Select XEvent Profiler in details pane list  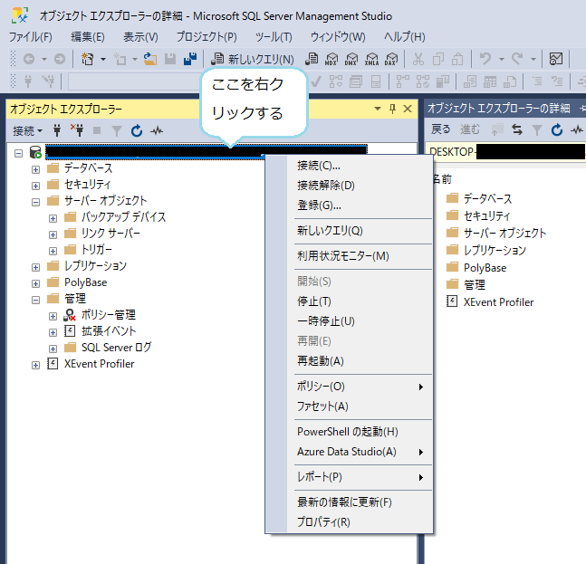(498, 302)
